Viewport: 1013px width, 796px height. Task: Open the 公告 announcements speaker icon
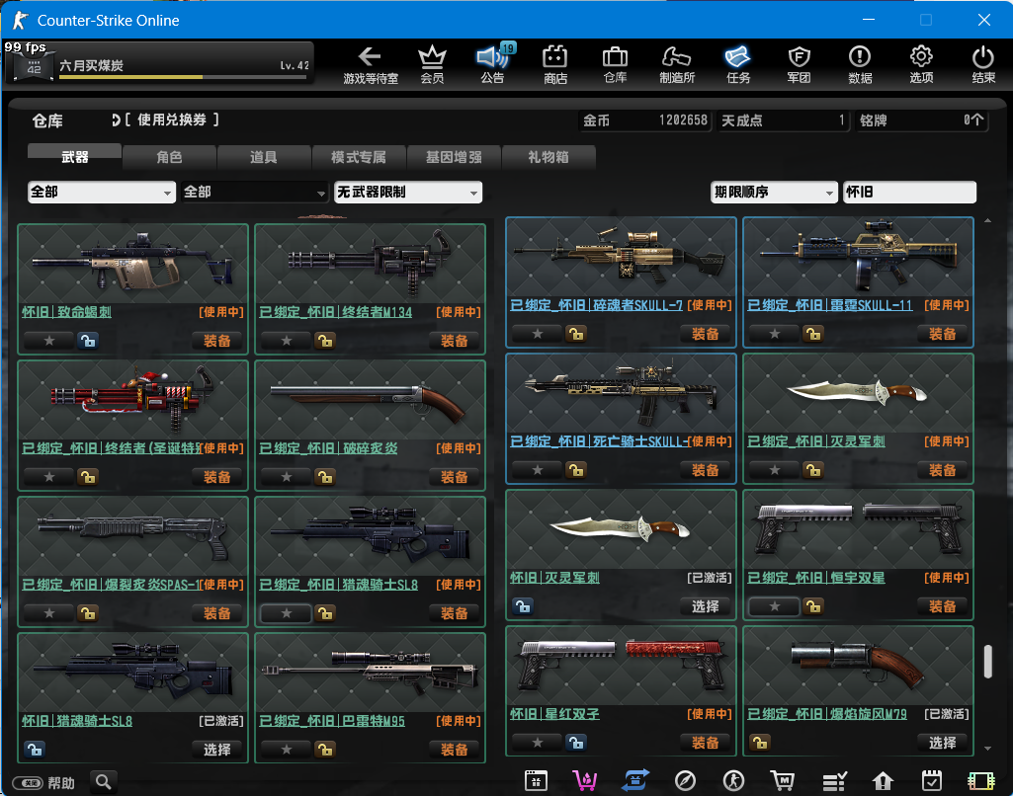(x=493, y=64)
